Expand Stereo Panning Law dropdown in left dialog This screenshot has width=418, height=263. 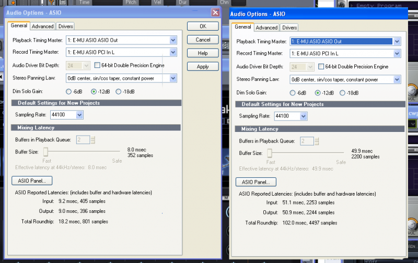click(173, 78)
